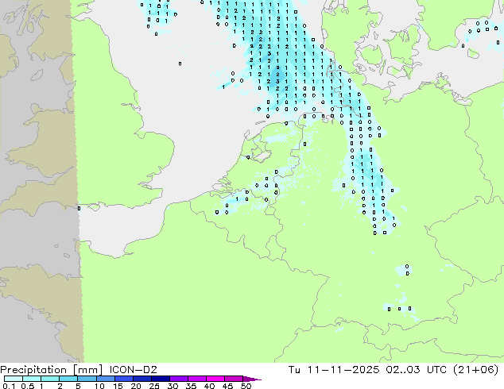Select legend tick label '15'
The height and width of the screenshot is (389, 504).
[x=118, y=386]
